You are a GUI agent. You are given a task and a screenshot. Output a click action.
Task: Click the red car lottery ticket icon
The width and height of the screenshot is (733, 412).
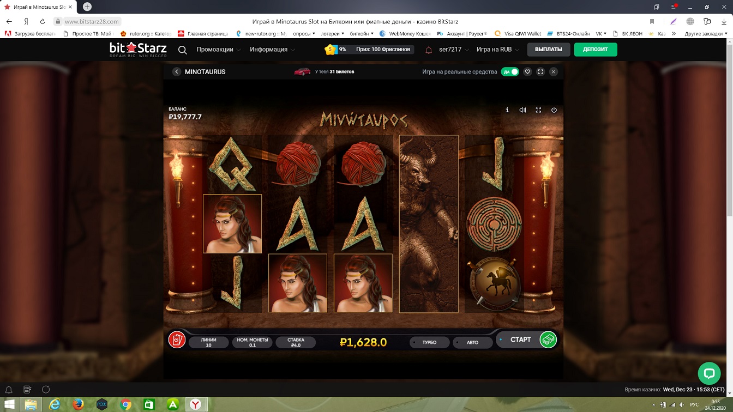302,71
